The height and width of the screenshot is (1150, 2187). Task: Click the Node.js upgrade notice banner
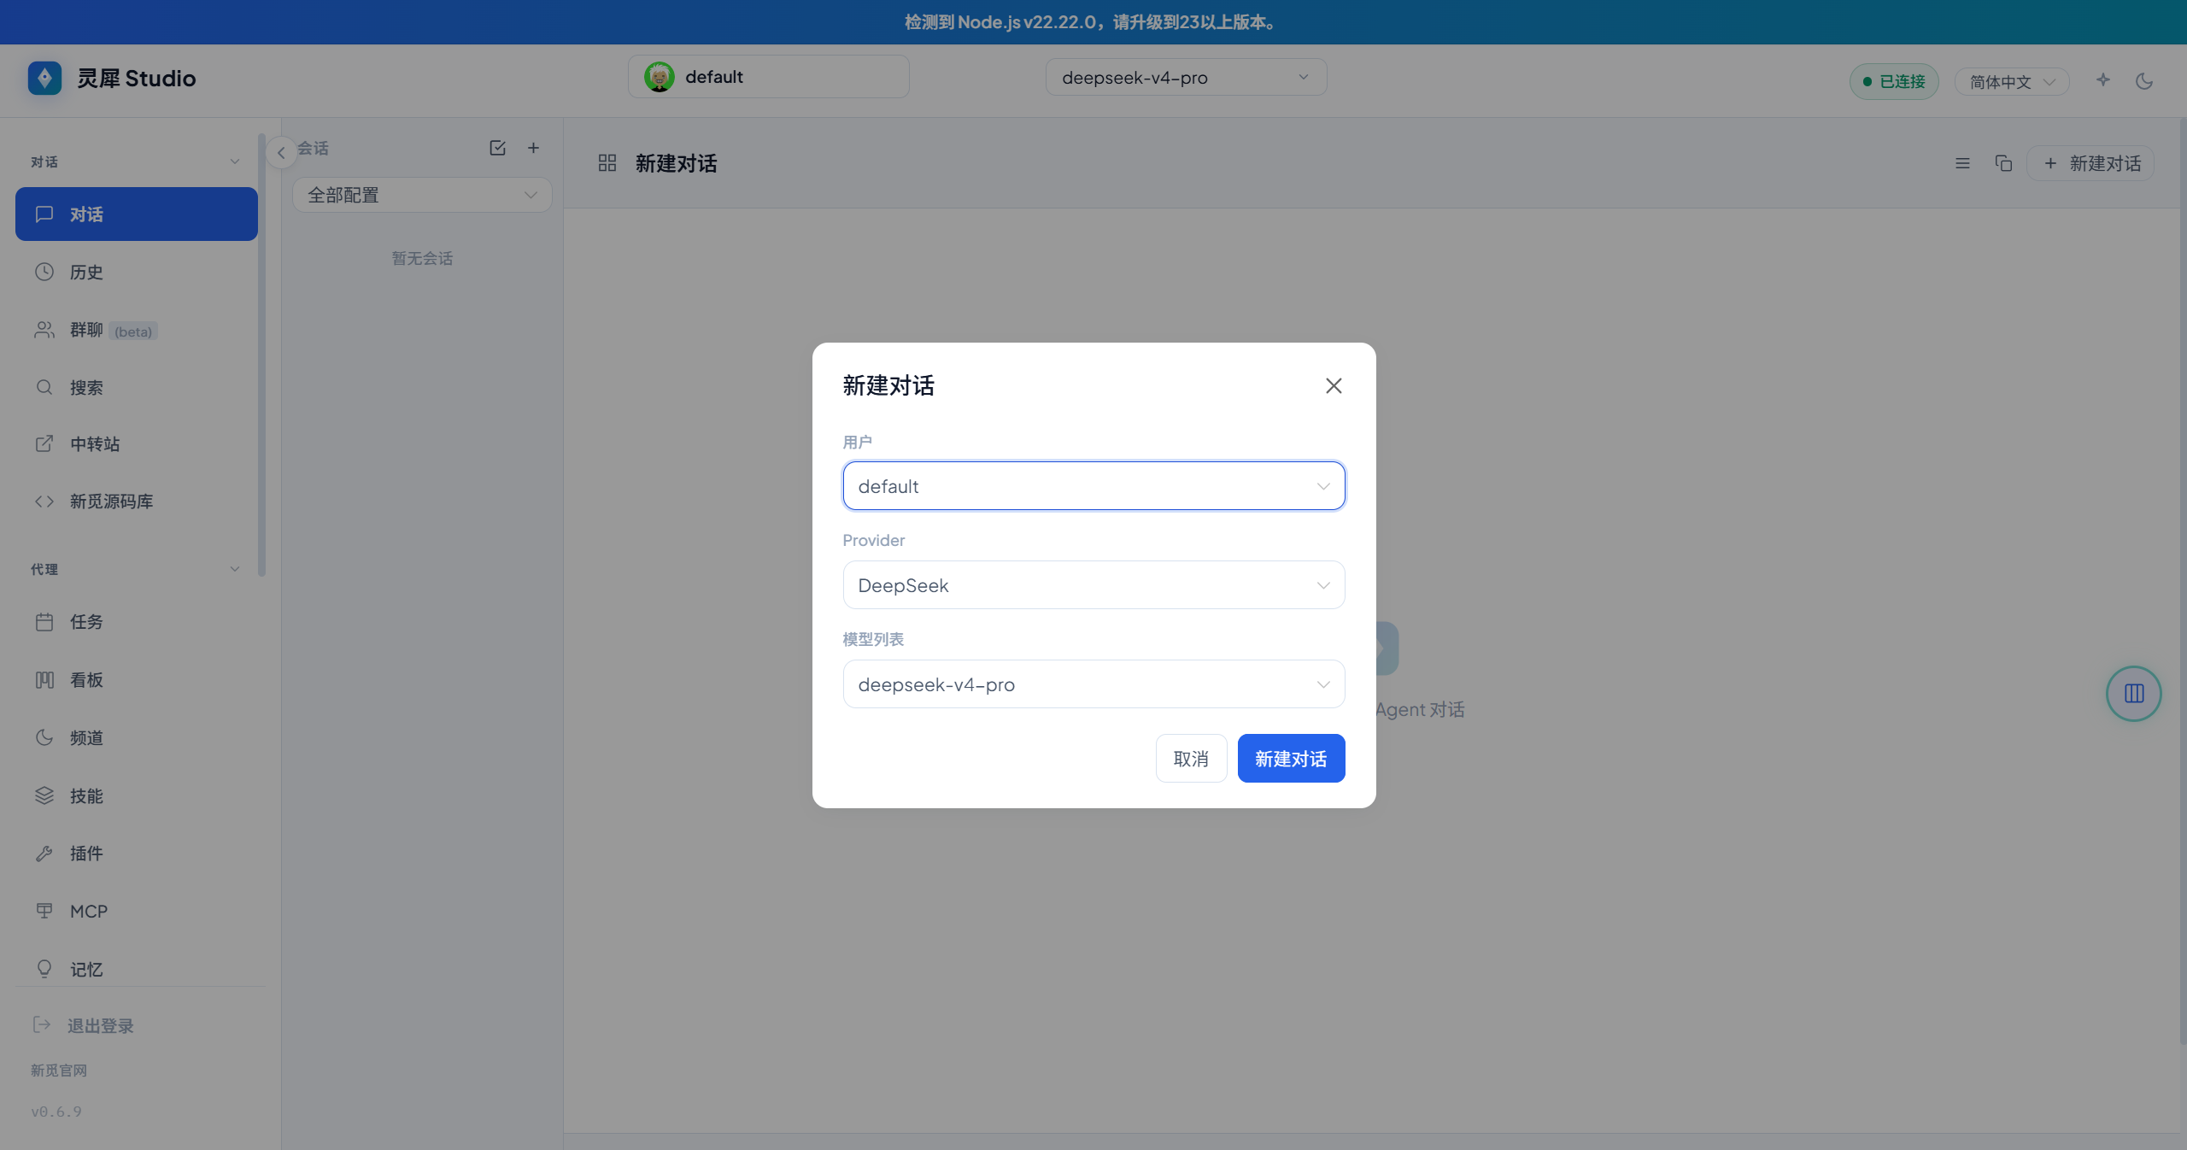click(1093, 22)
